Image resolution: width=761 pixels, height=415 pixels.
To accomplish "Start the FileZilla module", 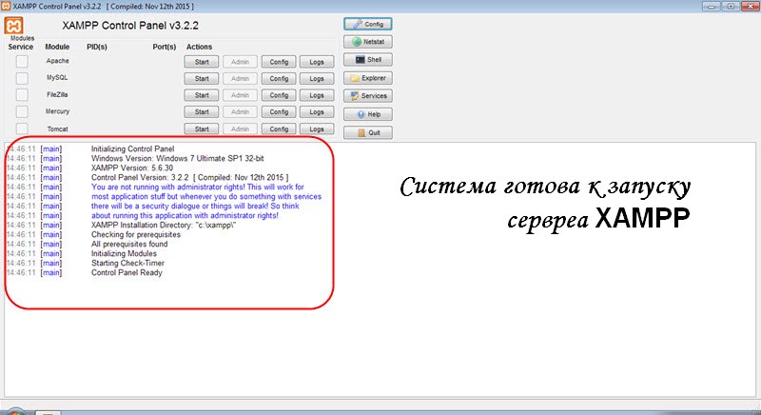I will (202, 95).
